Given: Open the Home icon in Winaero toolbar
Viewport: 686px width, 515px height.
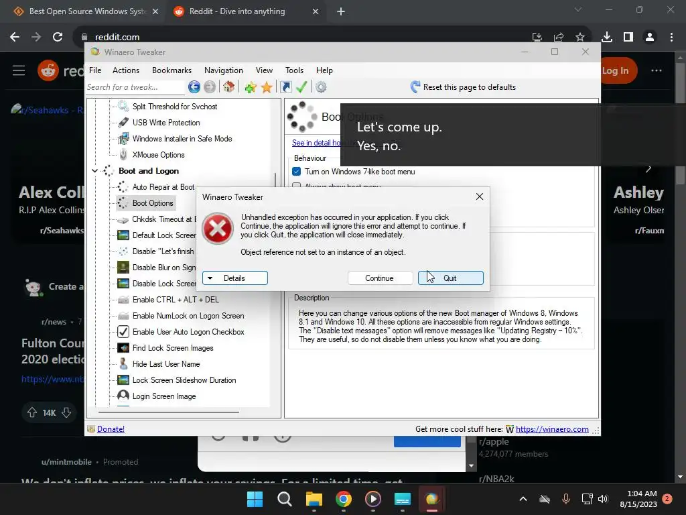Looking at the screenshot, I should [x=229, y=87].
